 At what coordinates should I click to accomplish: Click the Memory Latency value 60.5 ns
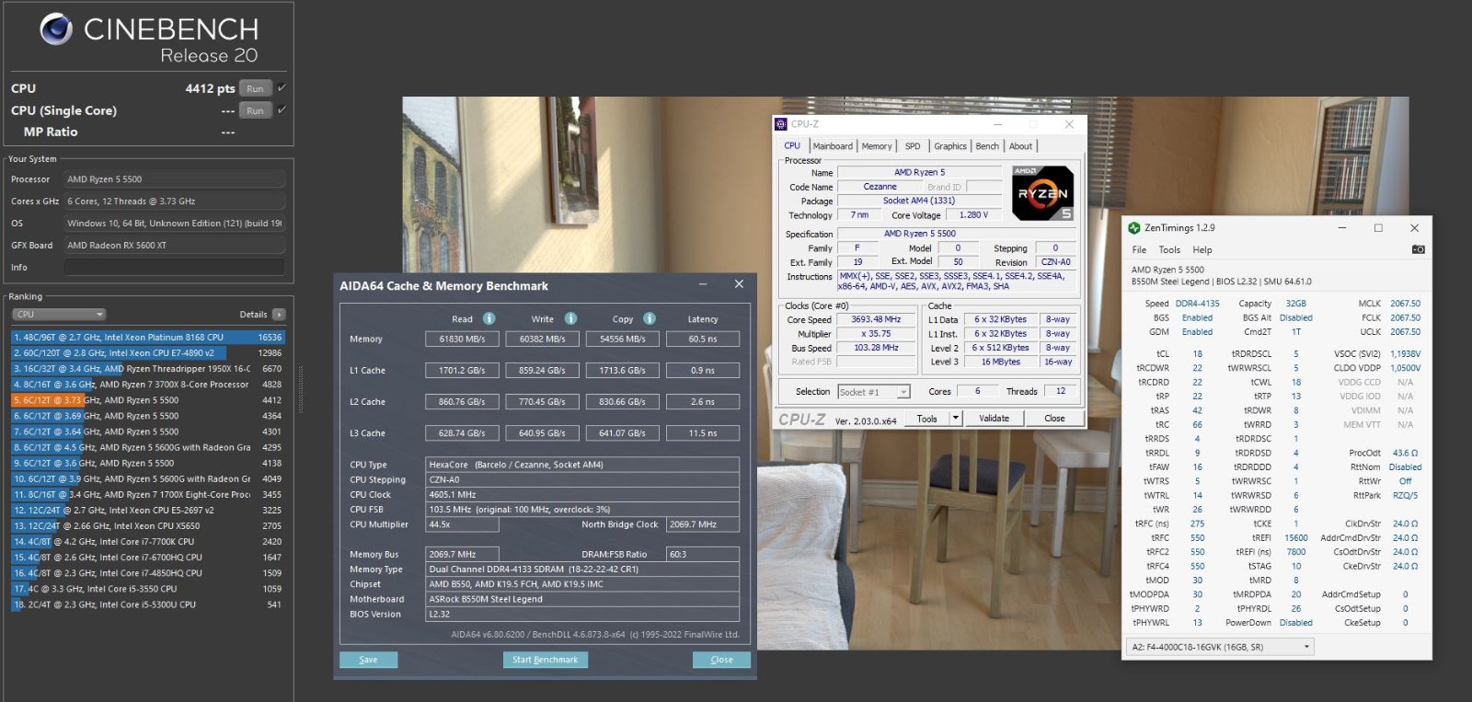click(703, 339)
